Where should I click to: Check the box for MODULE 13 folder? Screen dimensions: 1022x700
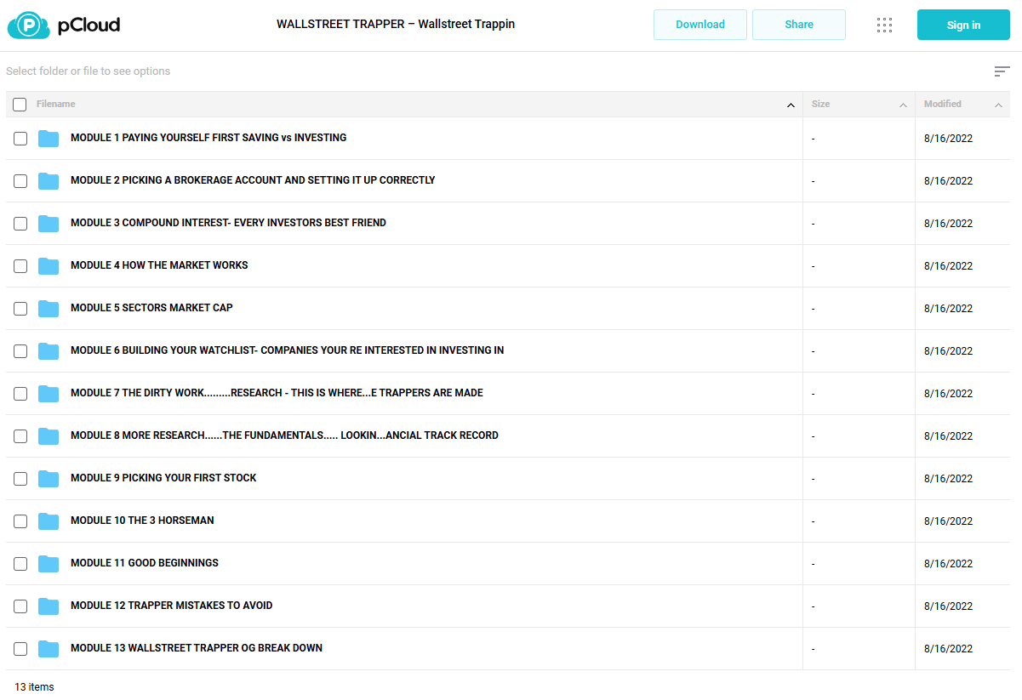click(x=20, y=649)
